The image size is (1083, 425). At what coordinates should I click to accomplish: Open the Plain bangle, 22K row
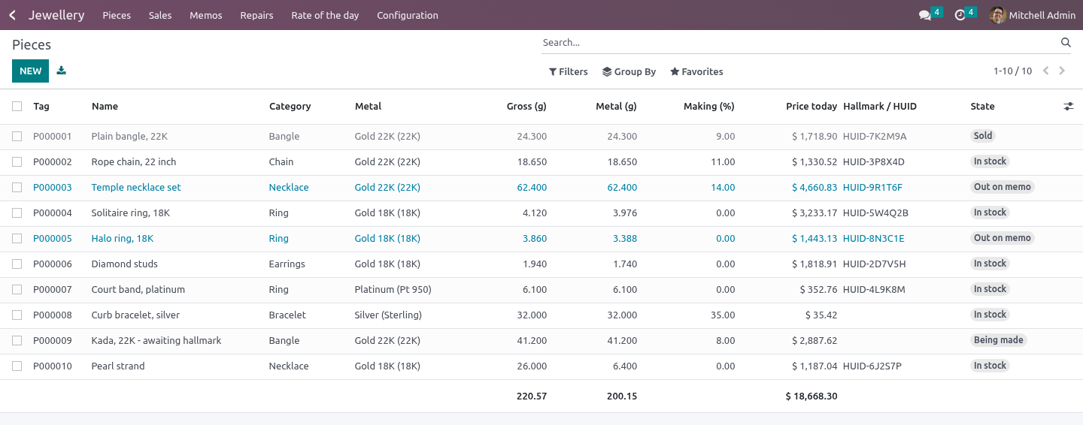[x=541, y=137]
